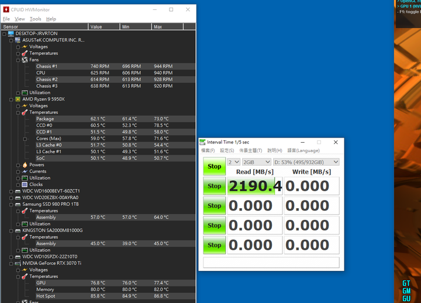Screen dimensions: 421x303
Task: Click the thermometer icon under Samsung SSD 980 PRO
Action: 25,211
